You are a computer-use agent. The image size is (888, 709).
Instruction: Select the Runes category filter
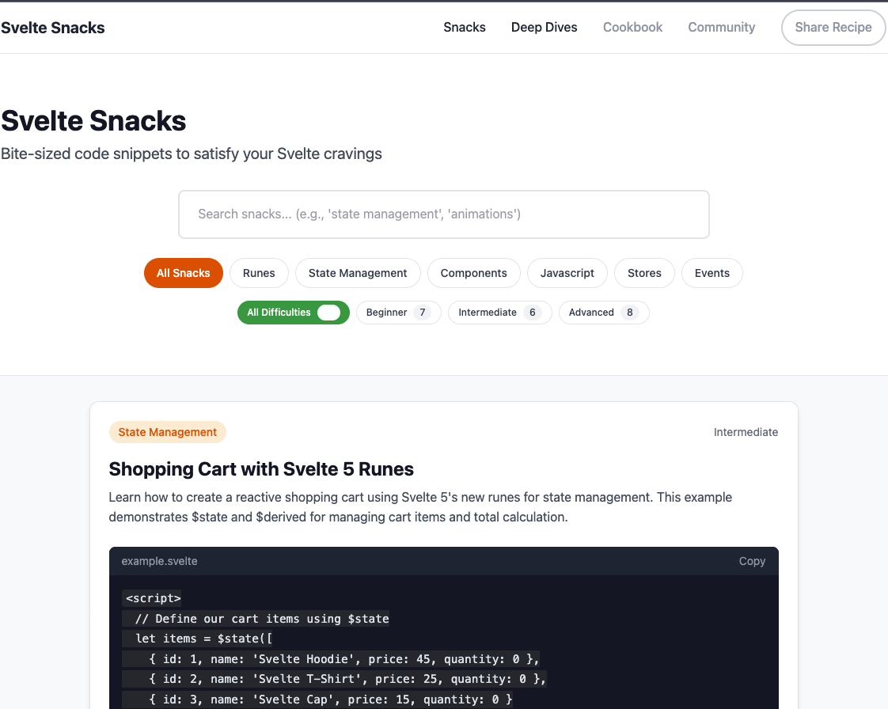tap(259, 272)
